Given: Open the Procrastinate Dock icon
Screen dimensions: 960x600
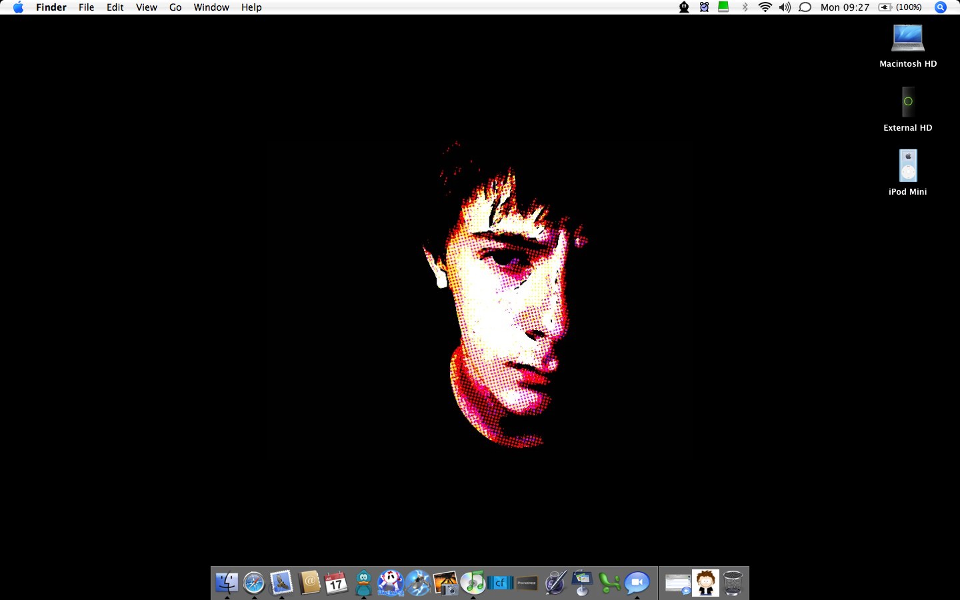Looking at the screenshot, I should coord(527,583).
